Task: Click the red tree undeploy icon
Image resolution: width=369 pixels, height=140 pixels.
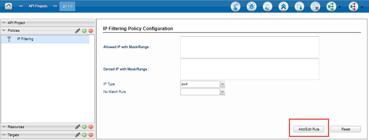Action: [x=353, y=7]
